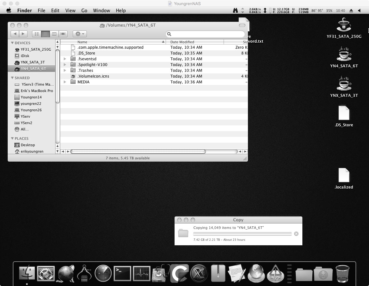This screenshot has height=286, width=369.
Task: Launch System Preferences from the Dock
Action: (x=46, y=273)
